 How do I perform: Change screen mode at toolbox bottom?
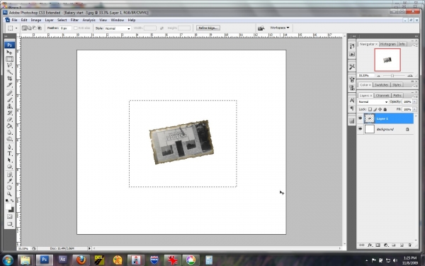point(9,224)
